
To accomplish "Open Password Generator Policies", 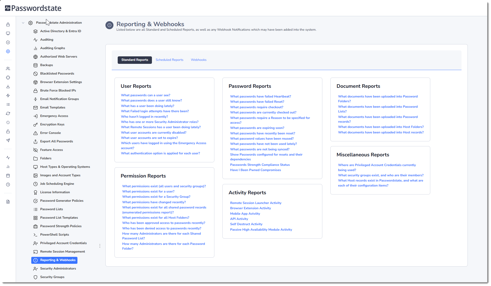I will 62,201.
